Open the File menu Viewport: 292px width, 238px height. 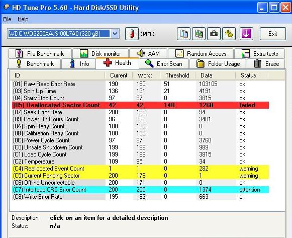pyautogui.click(x=7, y=19)
